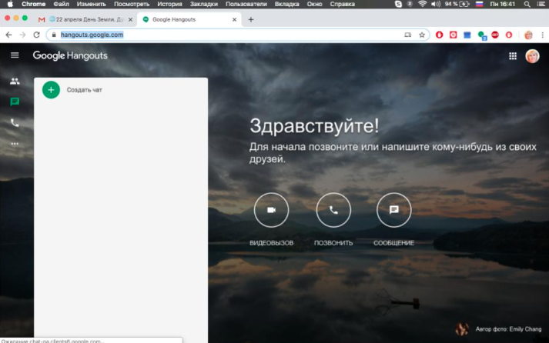This screenshot has height=343, width=549.
Task: Open the Chrome application menu
Action: (x=34, y=4)
